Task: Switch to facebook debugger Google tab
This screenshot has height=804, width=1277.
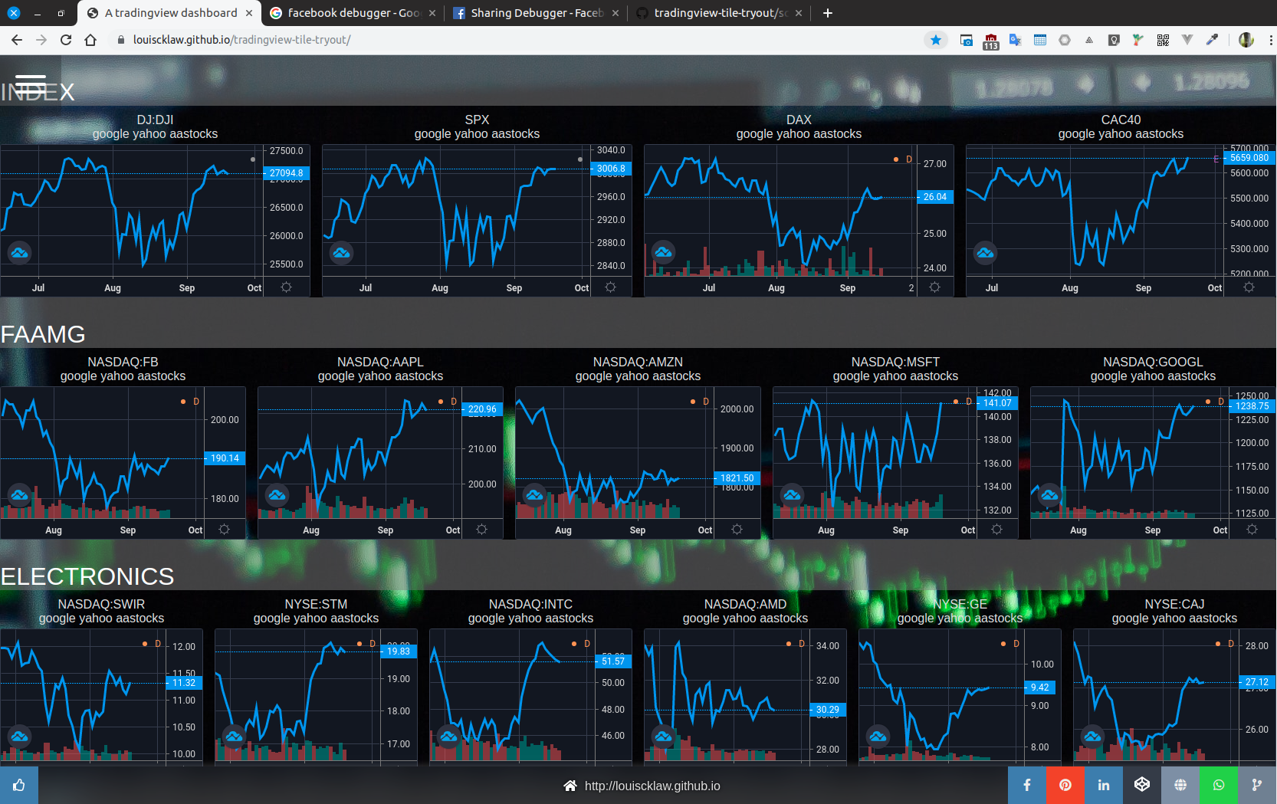Action: coord(353,13)
